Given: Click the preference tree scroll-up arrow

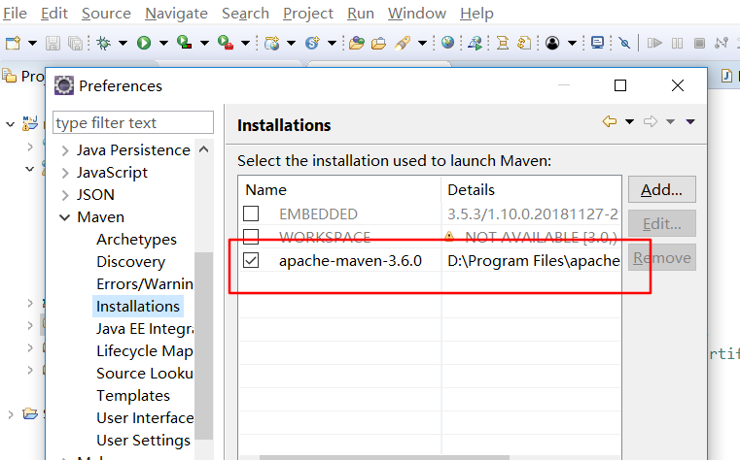Looking at the screenshot, I should pos(204,149).
